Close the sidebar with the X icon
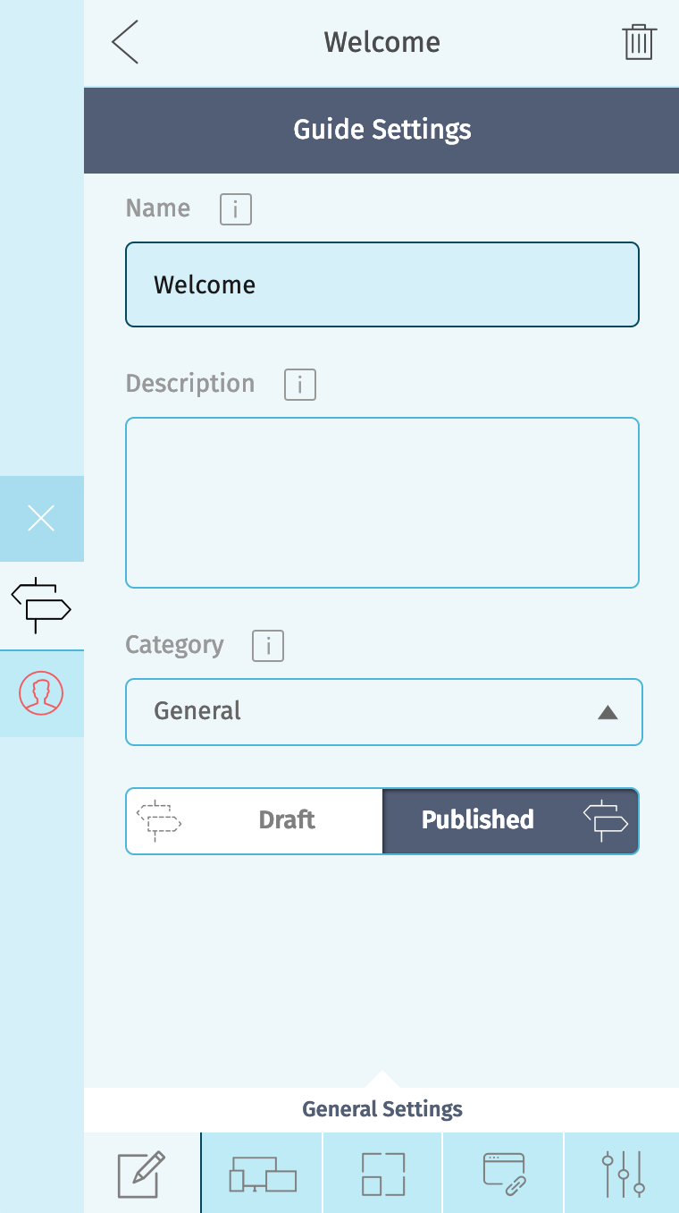Screen dimensions: 679x1213 41,518
